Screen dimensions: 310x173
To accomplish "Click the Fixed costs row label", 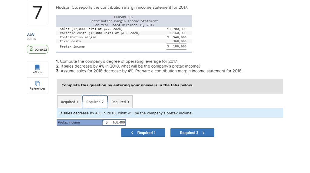I will tap(70, 41).
